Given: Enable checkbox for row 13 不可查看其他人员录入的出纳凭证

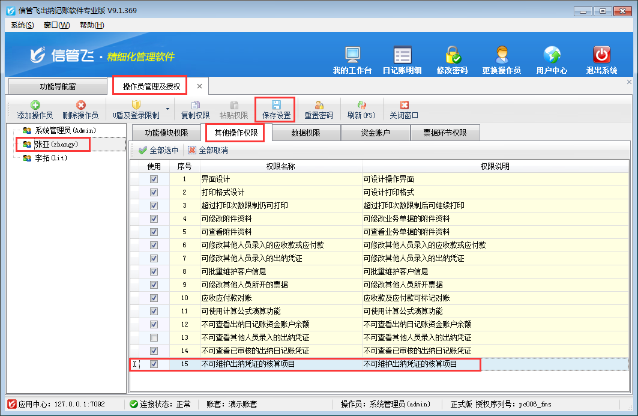Looking at the screenshot, I should [154, 337].
